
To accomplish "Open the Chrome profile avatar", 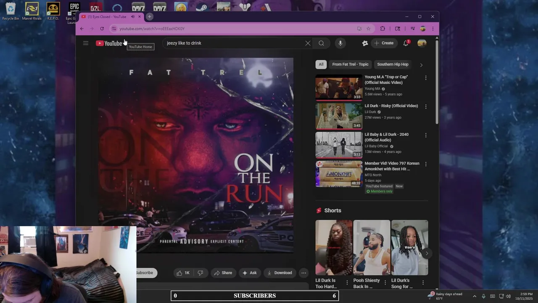I will tap(422, 29).
